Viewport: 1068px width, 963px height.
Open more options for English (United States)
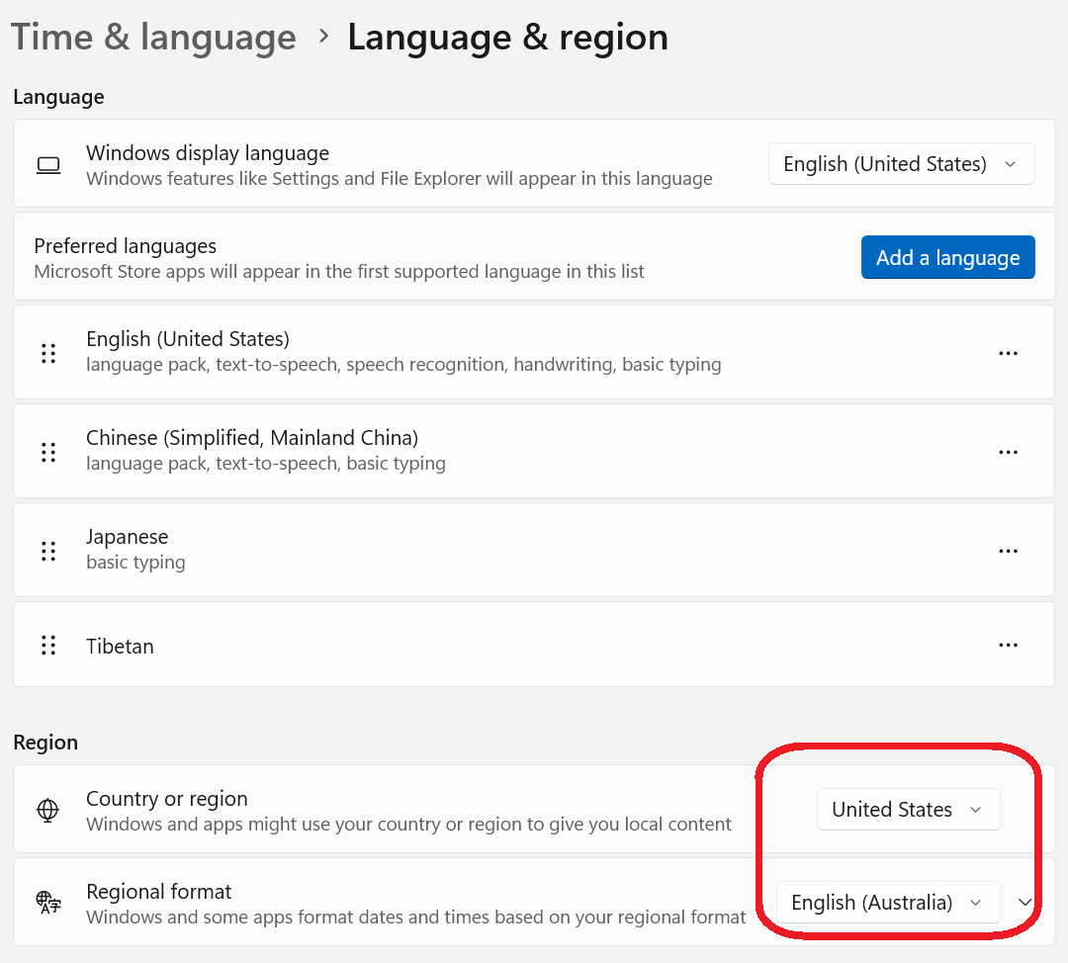(1008, 353)
